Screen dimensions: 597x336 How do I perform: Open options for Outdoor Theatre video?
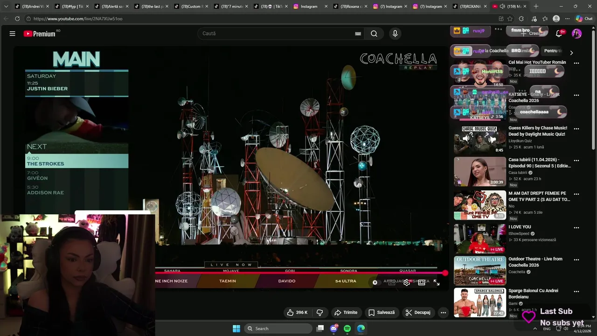(x=576, y=260)
